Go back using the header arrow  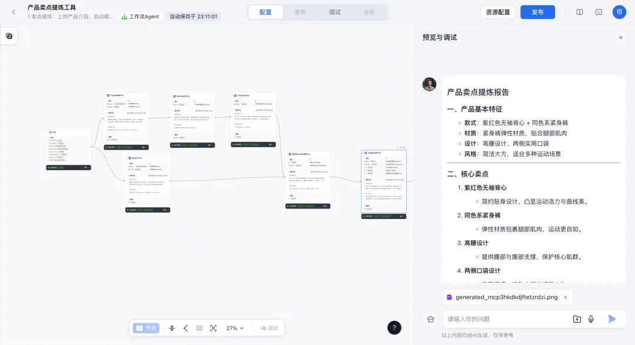point(14,12)
